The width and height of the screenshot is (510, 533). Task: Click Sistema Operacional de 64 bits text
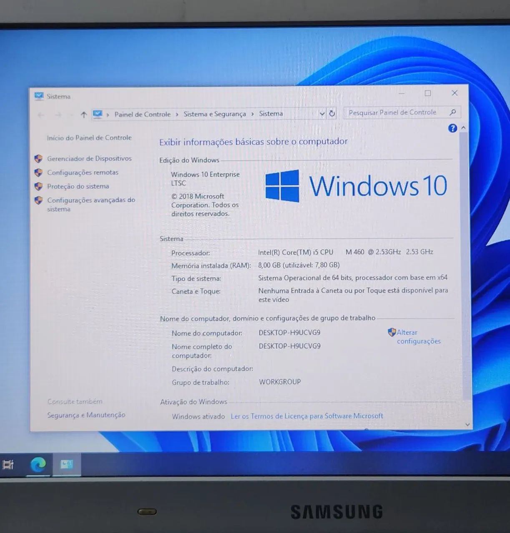353,277
